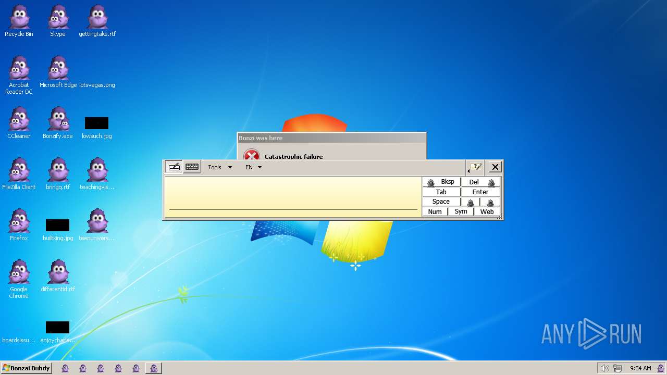Click the 'Catastrophic failure' message text

tap(293, 156)
